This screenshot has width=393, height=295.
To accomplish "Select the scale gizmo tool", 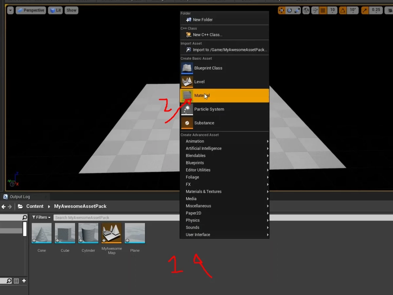I will click(x=297, y=10).
